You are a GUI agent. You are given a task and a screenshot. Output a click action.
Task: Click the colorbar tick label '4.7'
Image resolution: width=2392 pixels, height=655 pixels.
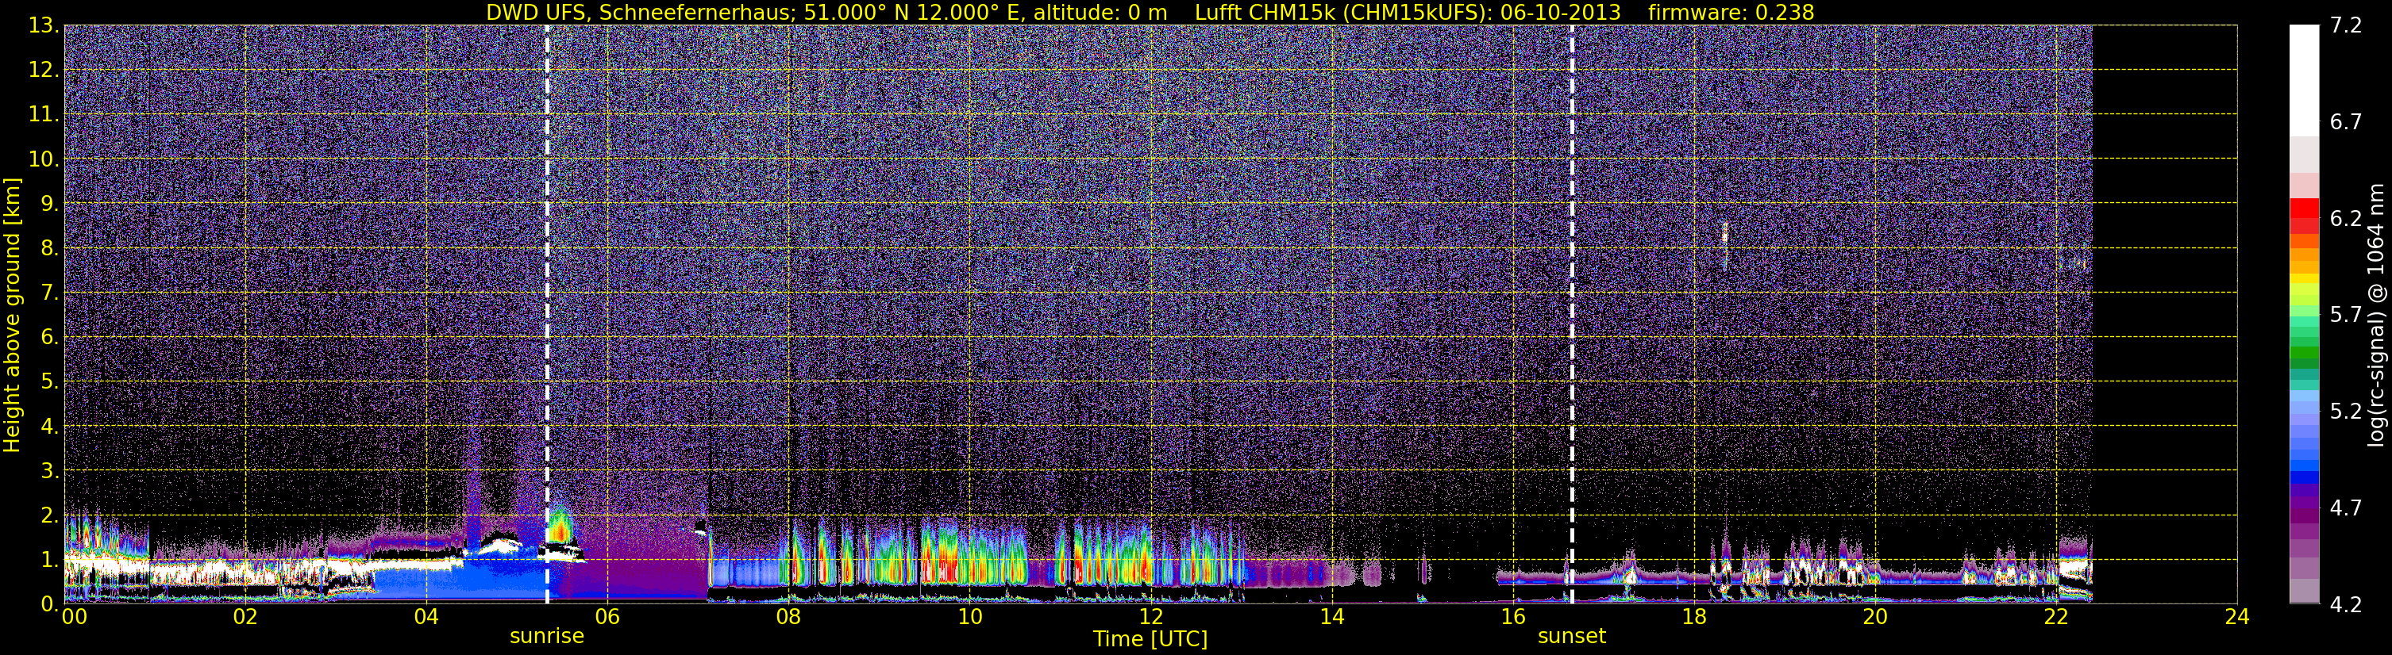pyautogui.click(x=2346, y=508)
